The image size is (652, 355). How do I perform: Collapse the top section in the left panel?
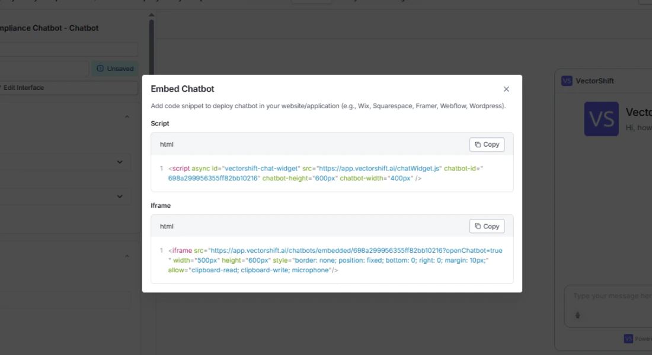127,116
